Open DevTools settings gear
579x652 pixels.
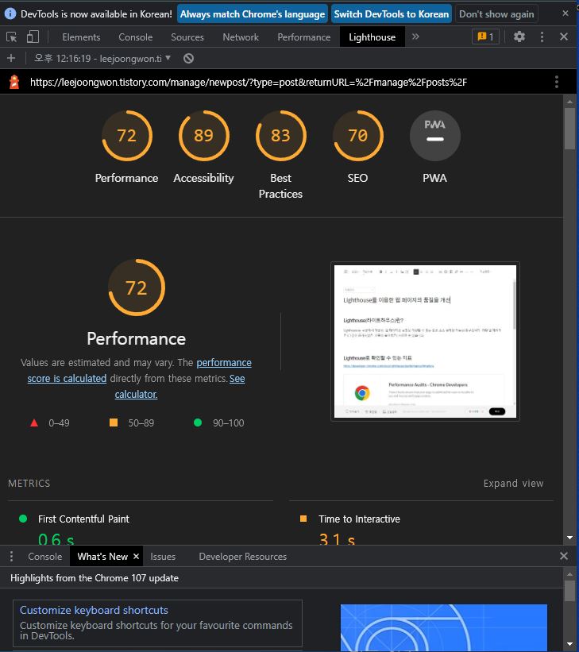[519, 37]
